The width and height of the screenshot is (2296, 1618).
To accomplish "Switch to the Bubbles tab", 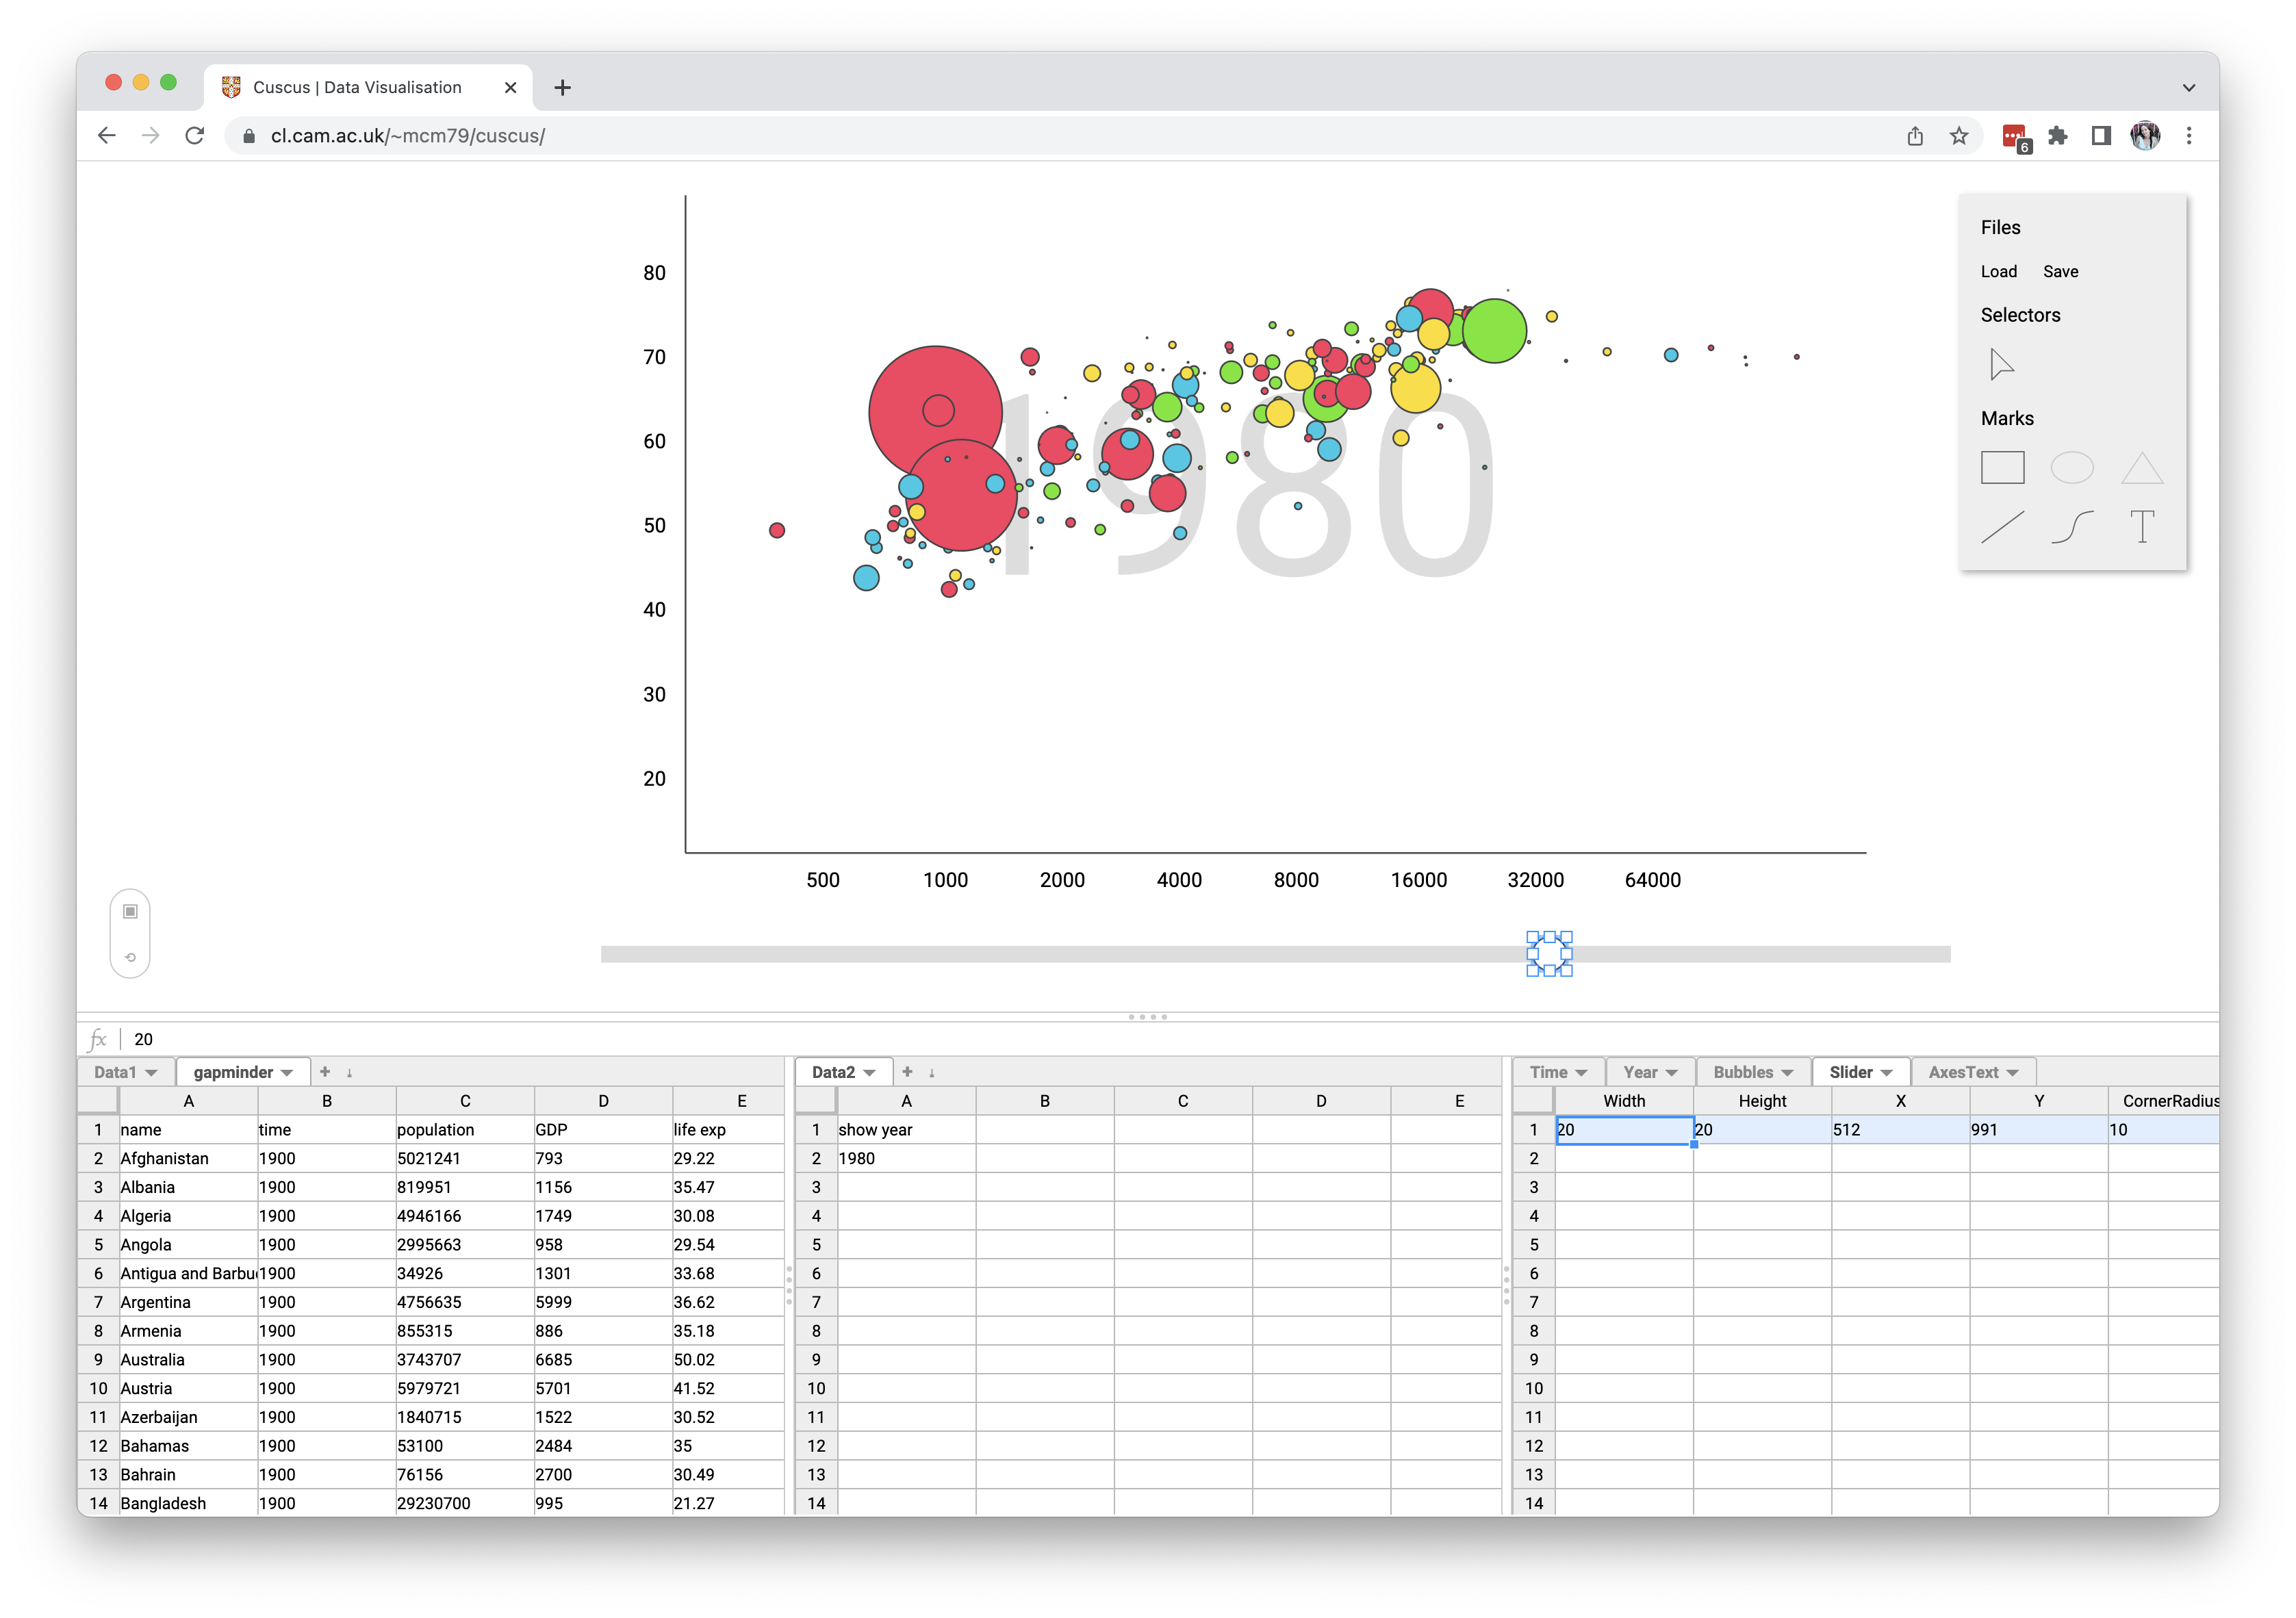I will (x=1742, y=1072).
